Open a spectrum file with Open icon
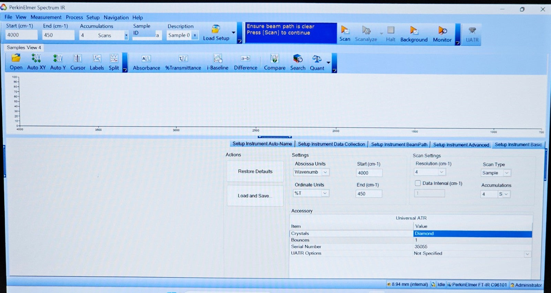 16,58
